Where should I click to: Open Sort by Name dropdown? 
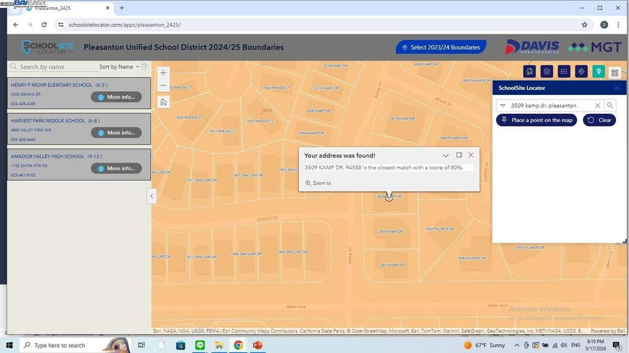click(x=119, y=67)
